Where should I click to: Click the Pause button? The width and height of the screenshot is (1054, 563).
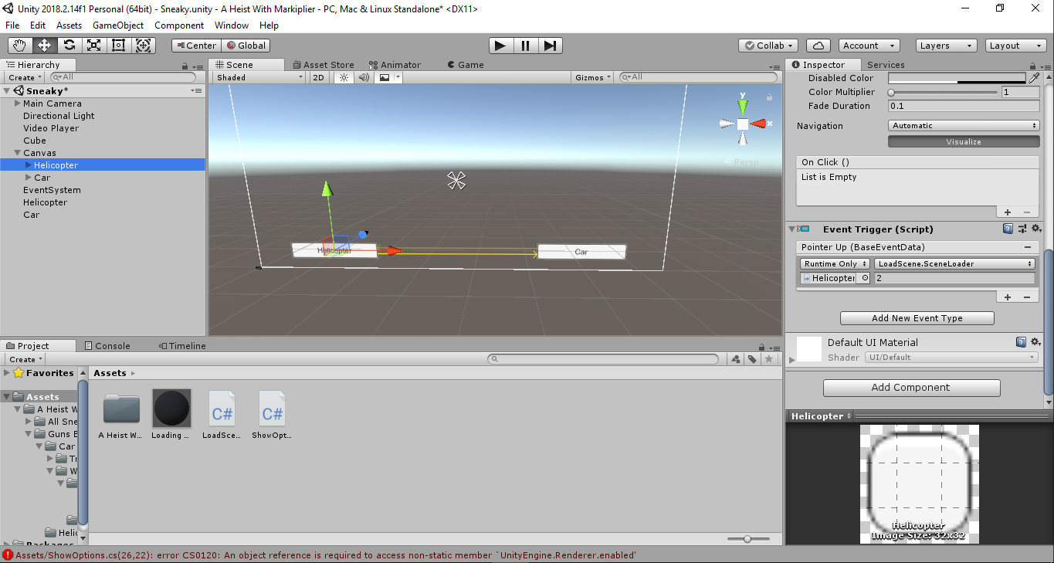(525, 46)
